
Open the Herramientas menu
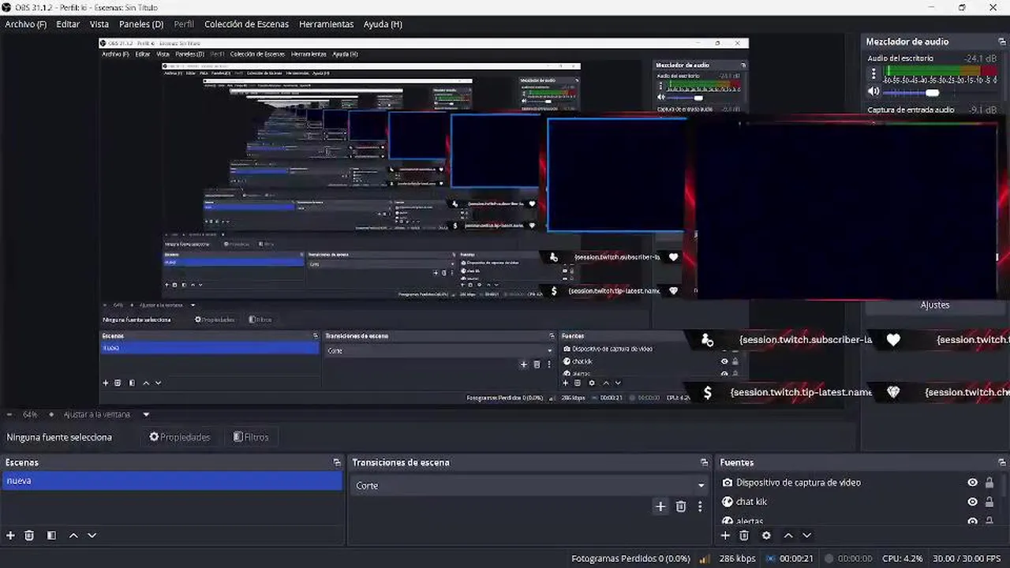point(327,24)
